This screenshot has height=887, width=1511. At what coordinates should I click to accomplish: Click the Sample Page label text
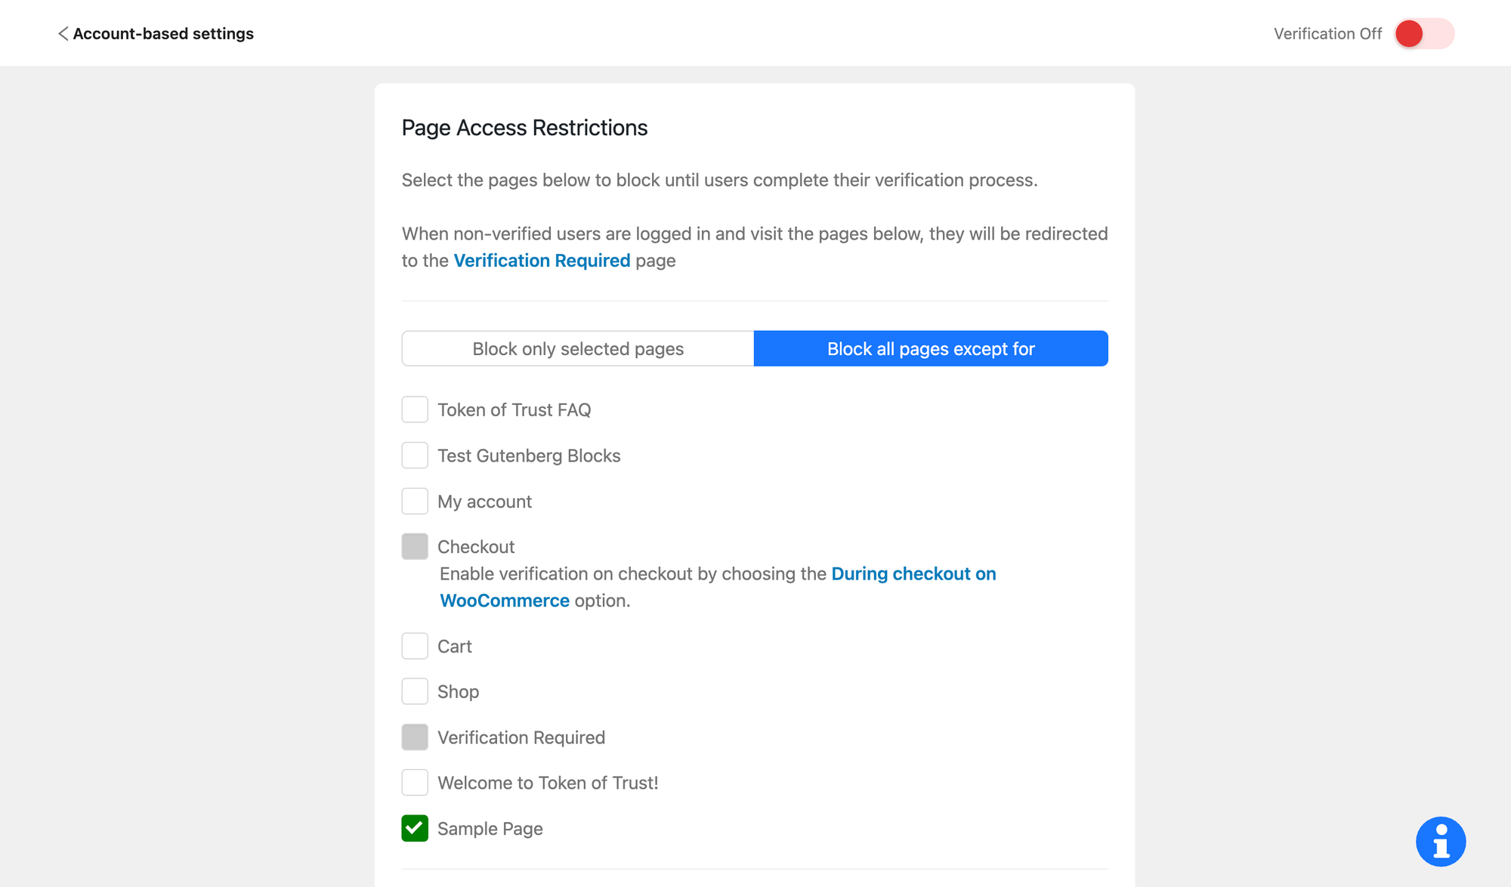coord(490,829)
